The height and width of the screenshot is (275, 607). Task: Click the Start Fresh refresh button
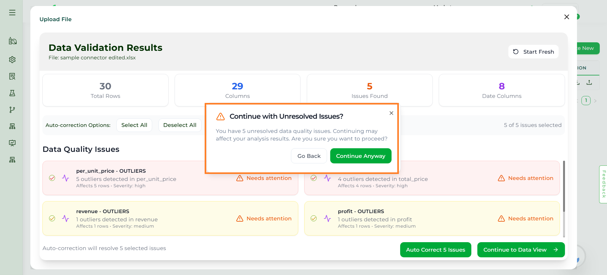click(533, 52)
